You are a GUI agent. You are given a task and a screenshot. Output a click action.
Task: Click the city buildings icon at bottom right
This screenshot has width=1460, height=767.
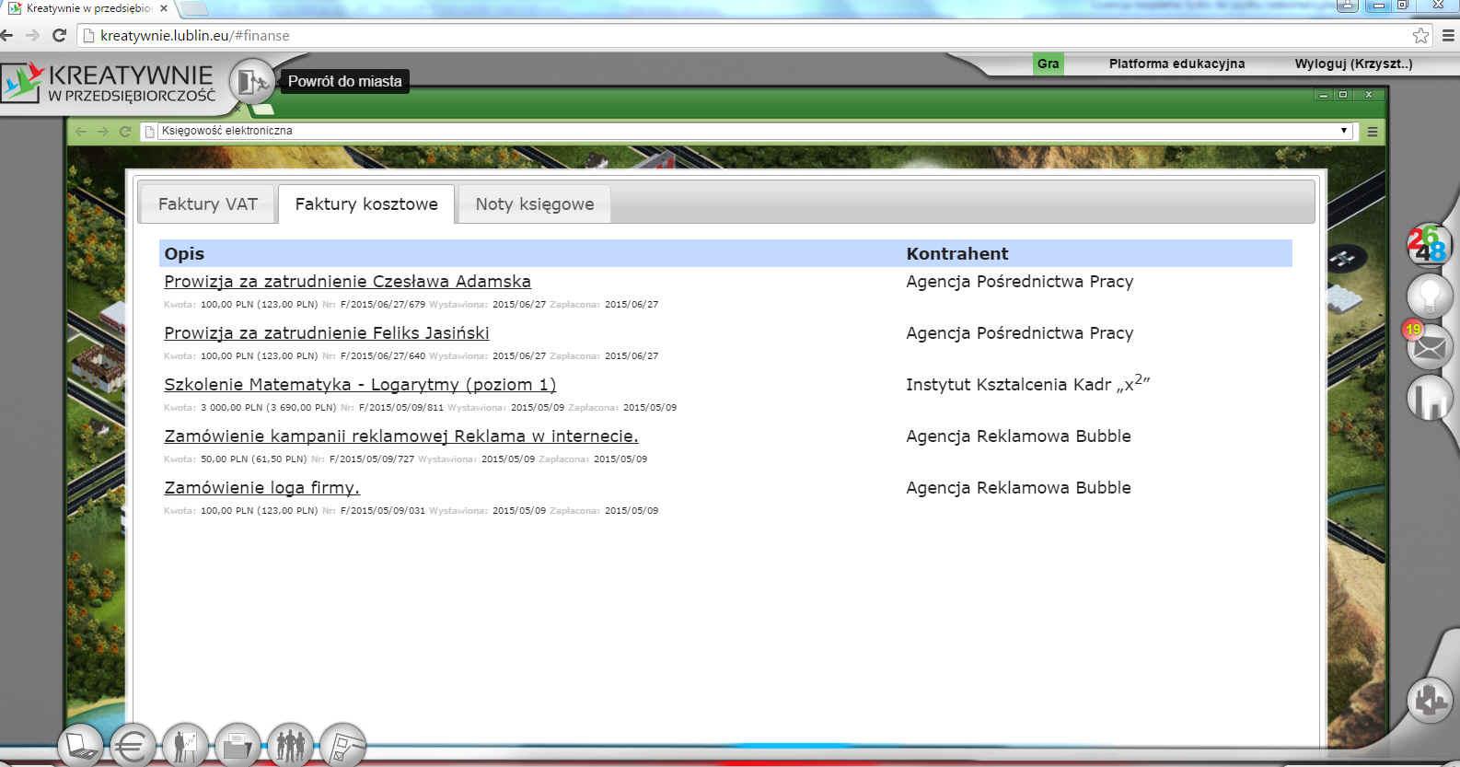pos(1430,702)
